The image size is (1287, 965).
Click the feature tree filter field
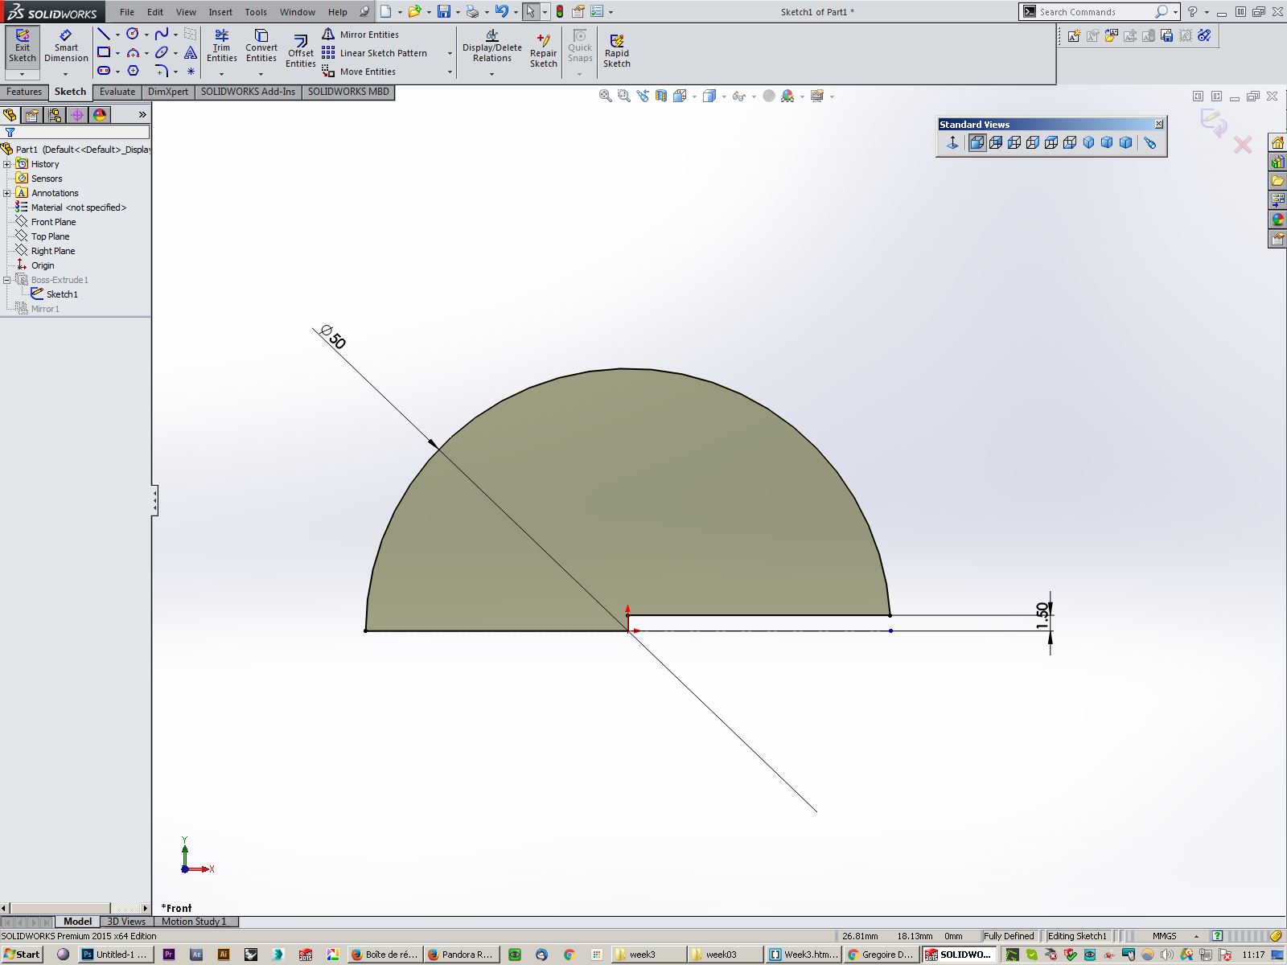point(81,132)
